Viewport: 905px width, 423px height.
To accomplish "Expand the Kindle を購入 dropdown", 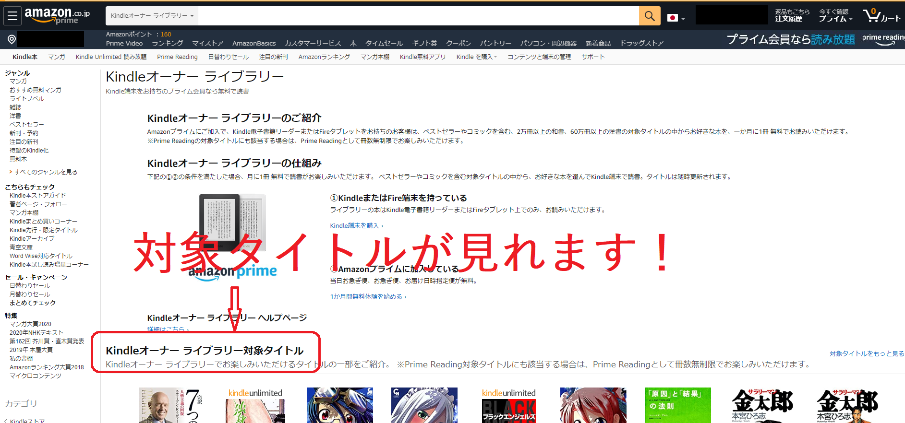I will (476, 57).
